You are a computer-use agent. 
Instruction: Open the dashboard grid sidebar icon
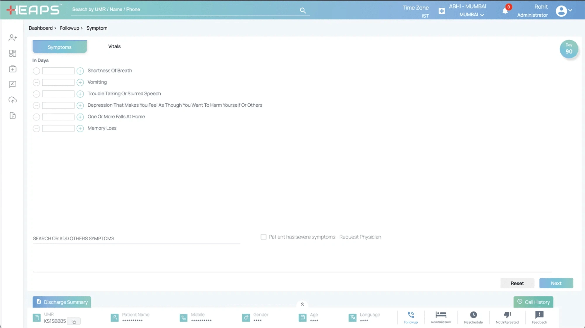(x=13, y=53)
